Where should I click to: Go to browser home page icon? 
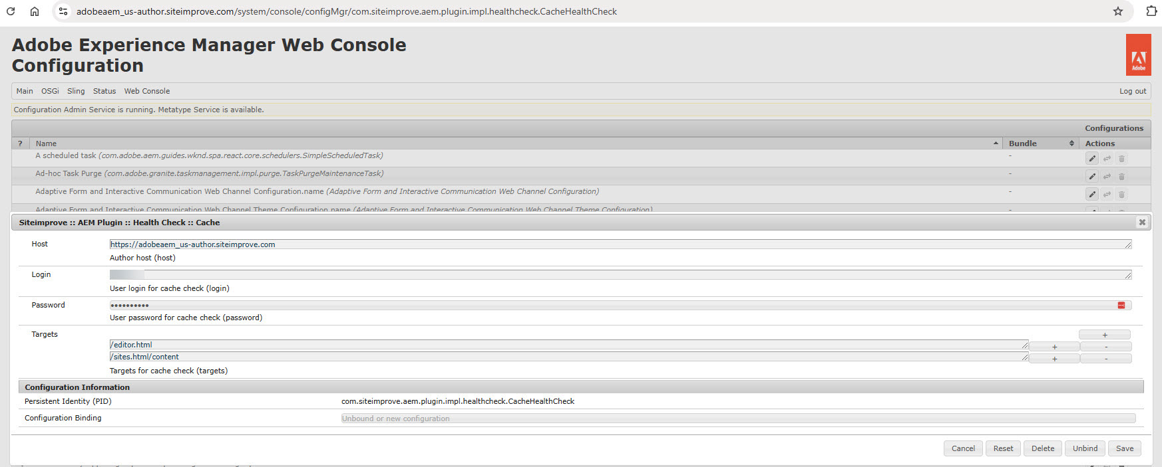pyautogui.click(x=35, y=11)
